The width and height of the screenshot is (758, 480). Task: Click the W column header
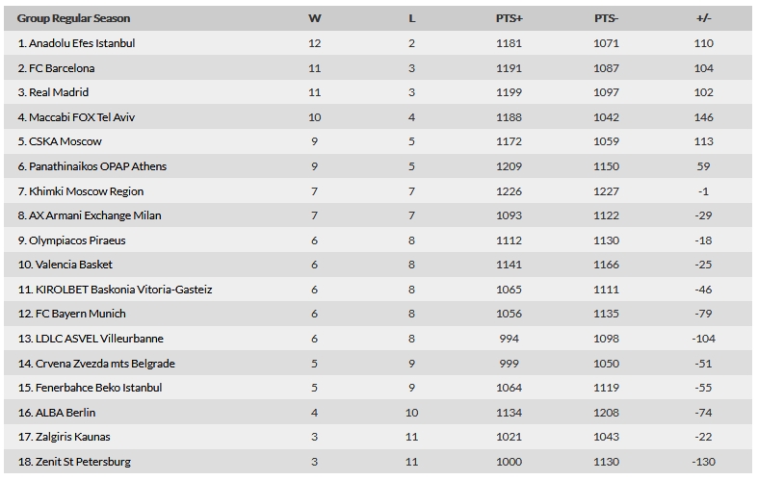point(315,18)
